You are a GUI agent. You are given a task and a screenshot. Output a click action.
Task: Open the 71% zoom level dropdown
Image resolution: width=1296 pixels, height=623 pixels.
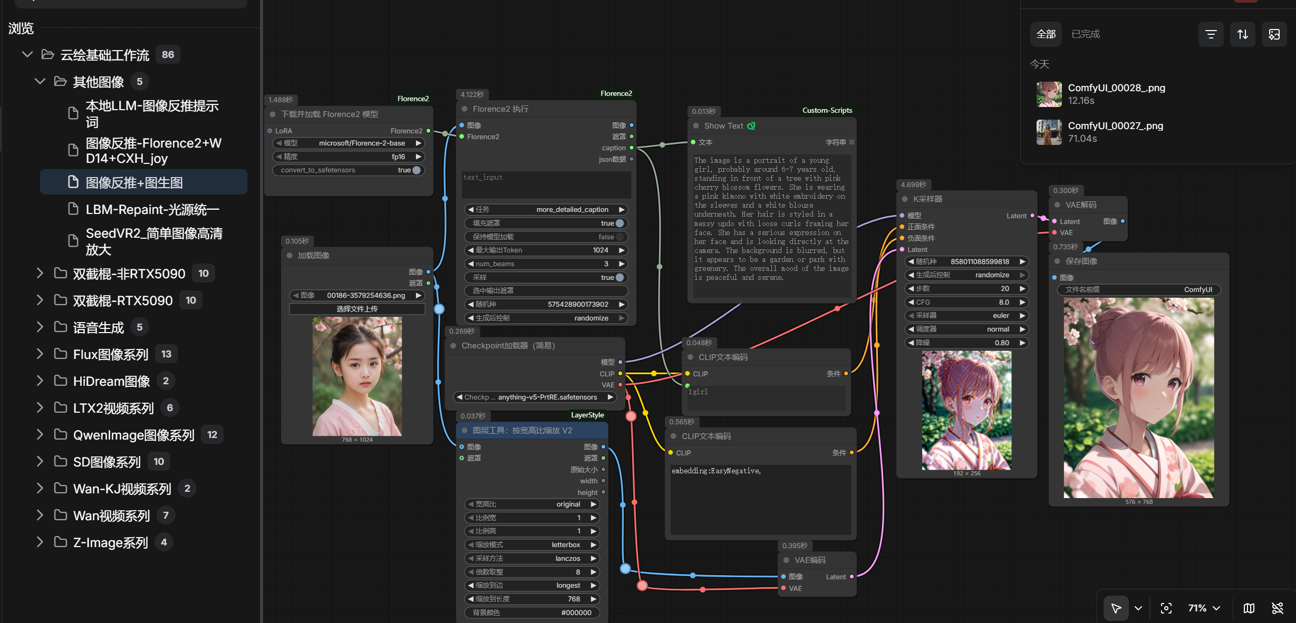[1204, 608]
